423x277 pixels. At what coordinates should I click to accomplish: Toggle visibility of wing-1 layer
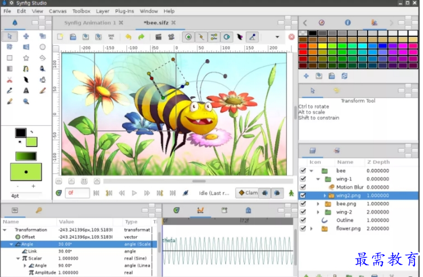(303, 179)
